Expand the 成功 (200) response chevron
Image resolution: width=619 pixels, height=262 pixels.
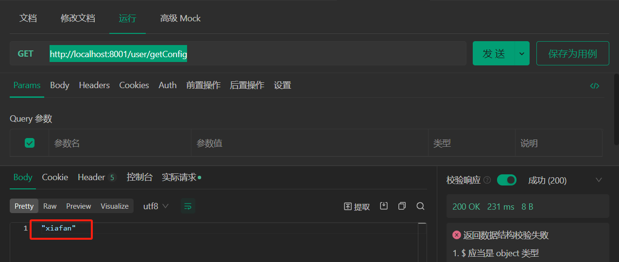click(x=599, y=180)
